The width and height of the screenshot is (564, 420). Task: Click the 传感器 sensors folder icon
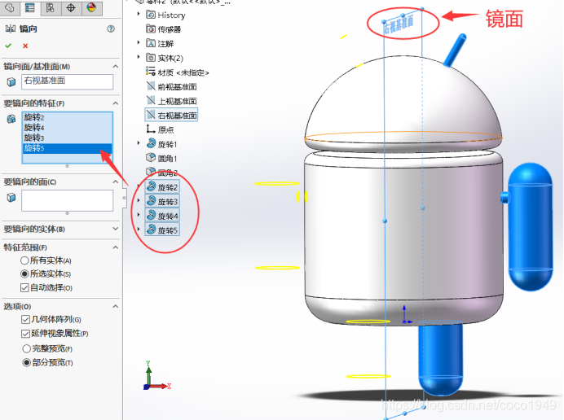[x=151, y=28]
